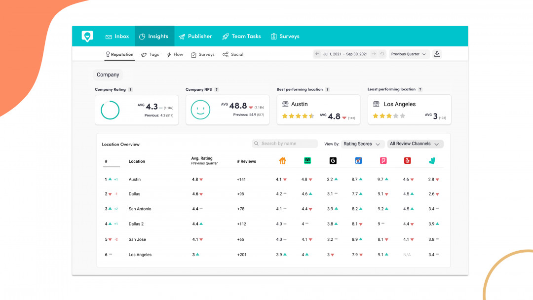The width and height of the screenshot is (533, 300).
Task: Open the Company Rating help icon
Action: click(130, 90)
